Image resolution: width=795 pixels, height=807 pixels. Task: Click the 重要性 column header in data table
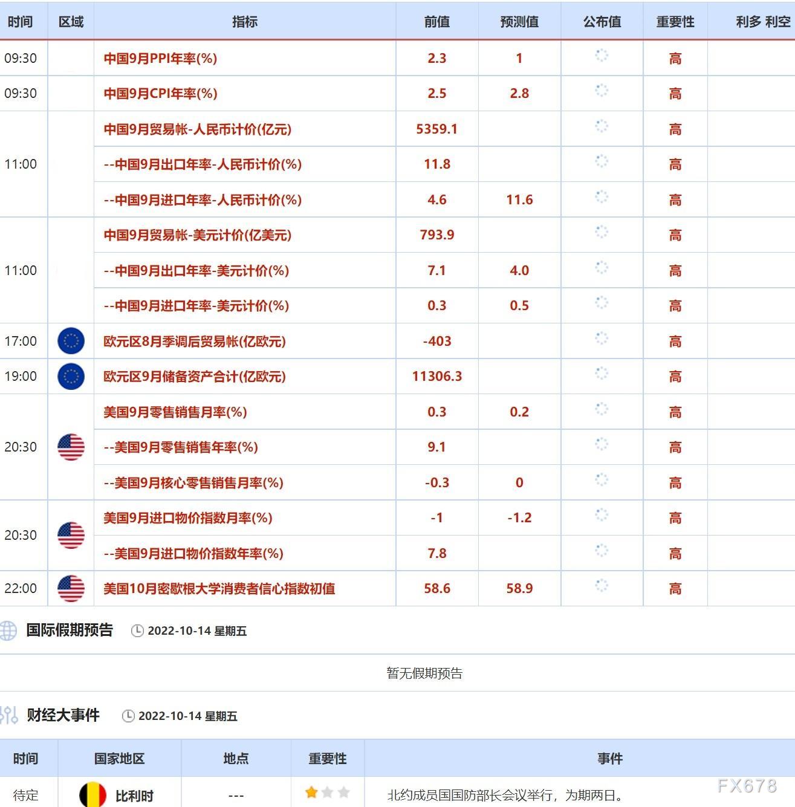675,22
